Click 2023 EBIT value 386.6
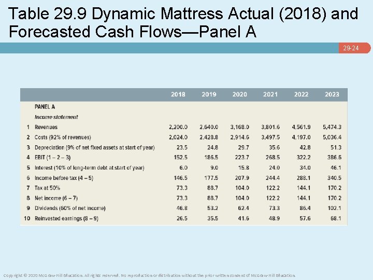 tap(335, 158)
